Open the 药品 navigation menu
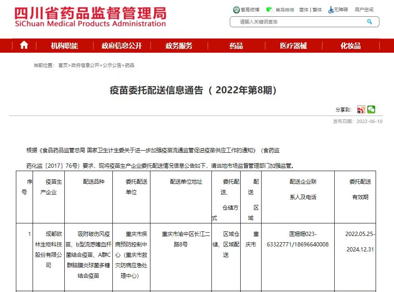Viewport: 394px width, 292px height. pos(236,46)
